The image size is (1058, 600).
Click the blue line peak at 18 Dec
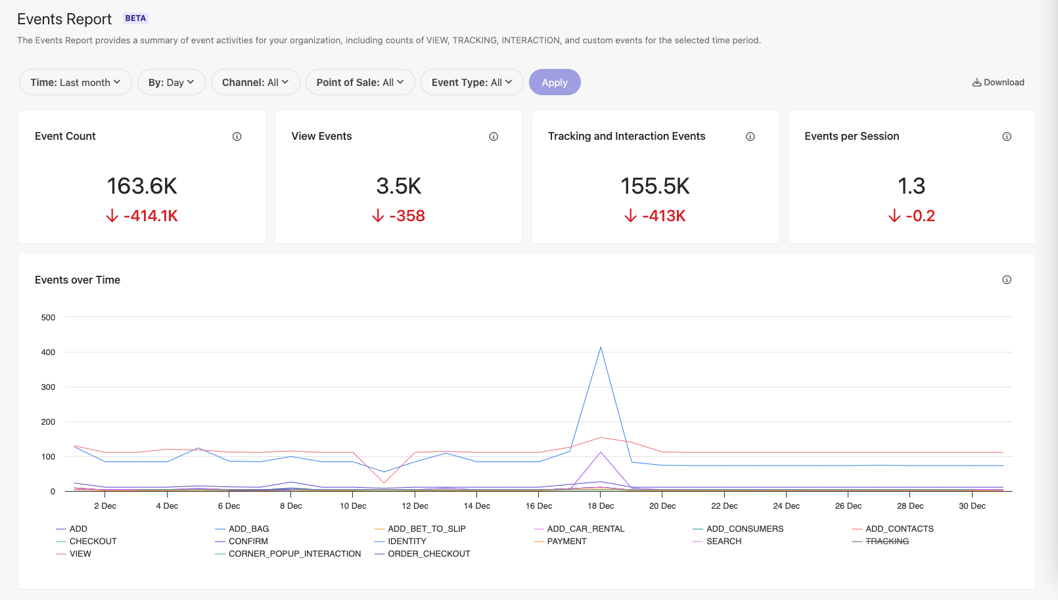[600, 348]
